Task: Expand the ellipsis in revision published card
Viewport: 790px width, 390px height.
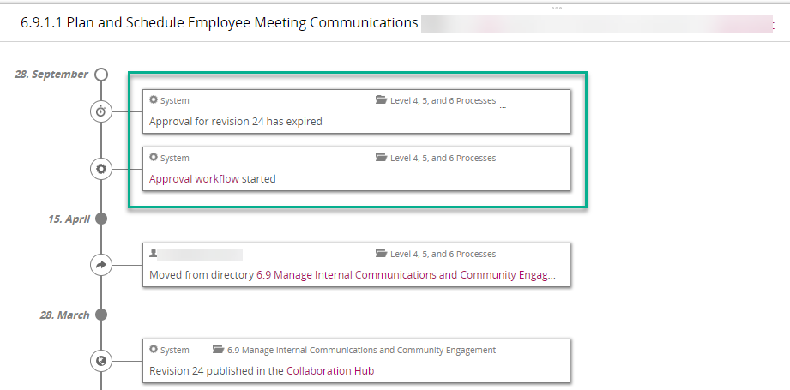Action: [x=503, y=357]
